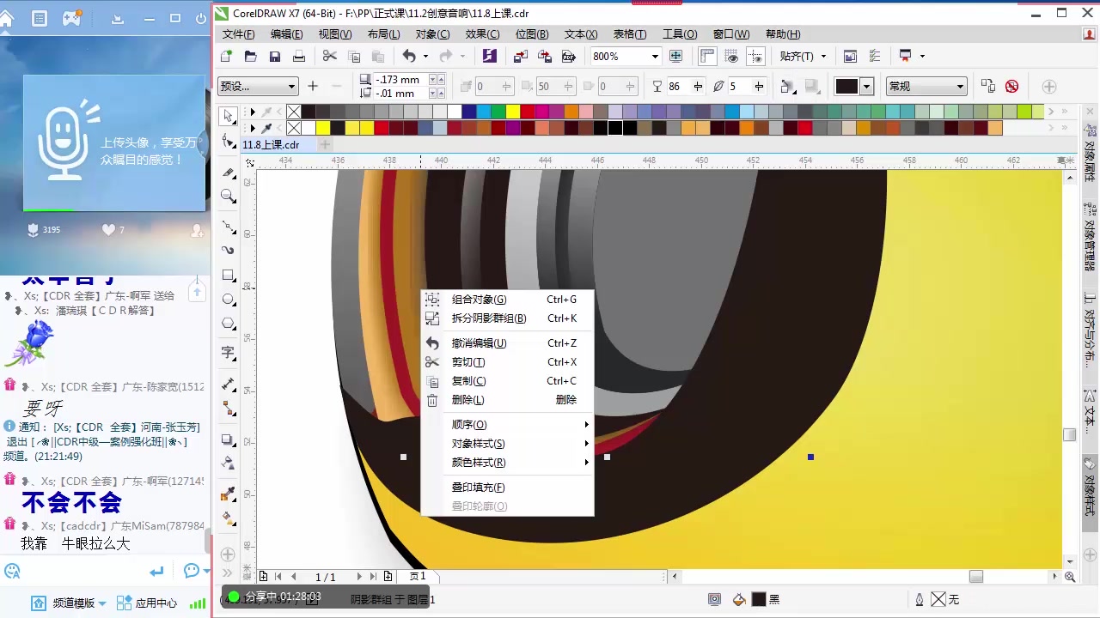The height and width of the screenshot is (618, 1100).
Task: Click the add preset plus button
Action: click(313, 86)
